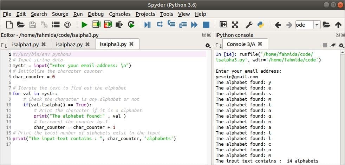This screenshot has width=345, height=165.
Task: Open the File menu
Action: (x=7, y=14)
